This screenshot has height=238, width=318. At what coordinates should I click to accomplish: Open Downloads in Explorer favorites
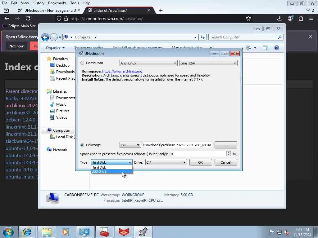point(62,72)
